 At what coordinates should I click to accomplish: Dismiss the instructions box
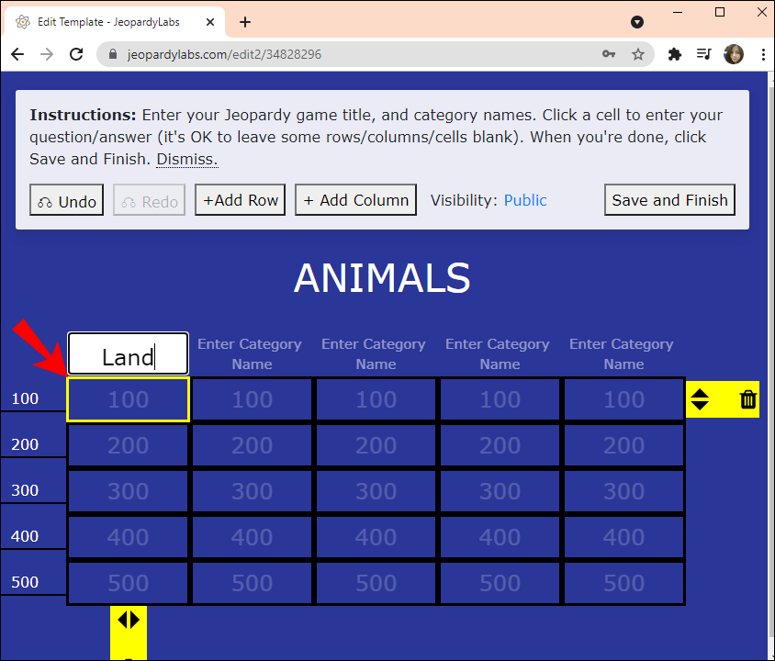click(x=186, y=159)
